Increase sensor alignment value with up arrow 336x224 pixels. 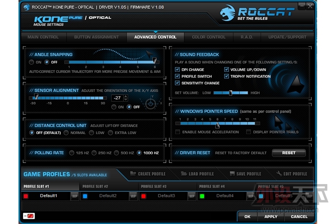pos(126,96)
